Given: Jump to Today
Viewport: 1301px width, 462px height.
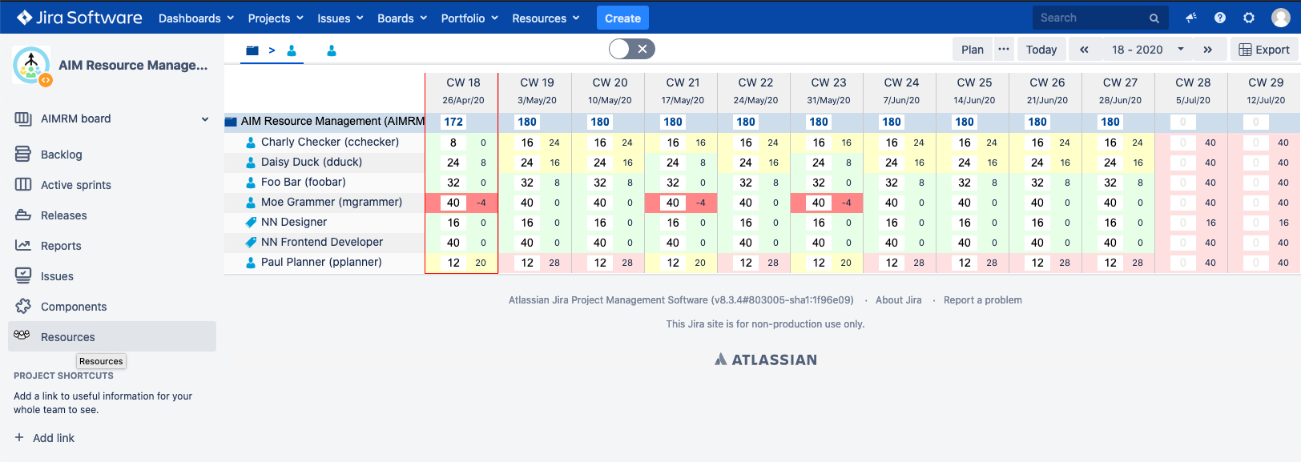Looking at the screenshot, I should pyautogui.click(x=1041, y=50).
